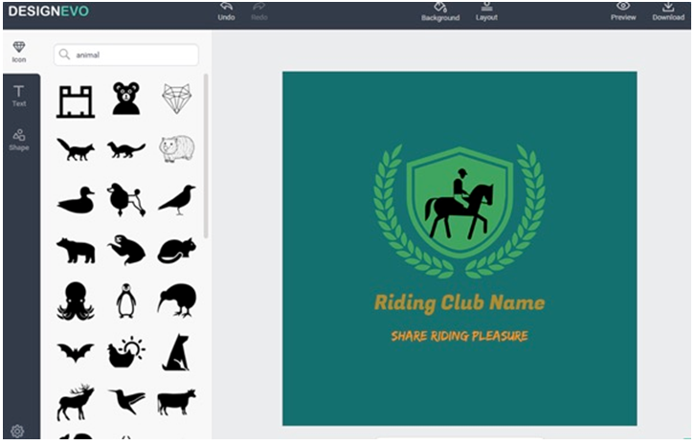This screenshot has width=695, height=445.
Task: Download the logo
Action: point(668,12)
